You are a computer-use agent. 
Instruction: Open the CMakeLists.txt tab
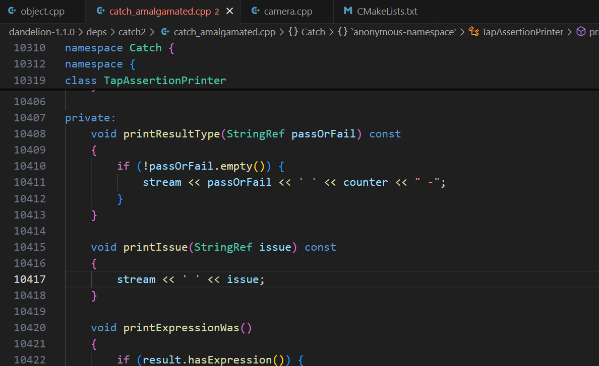point(387,11)
